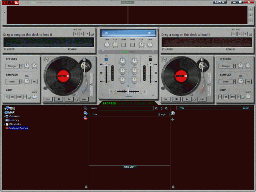Select the Virtual Folder item
Screen dimensions: 256x192
coord(19,128)
